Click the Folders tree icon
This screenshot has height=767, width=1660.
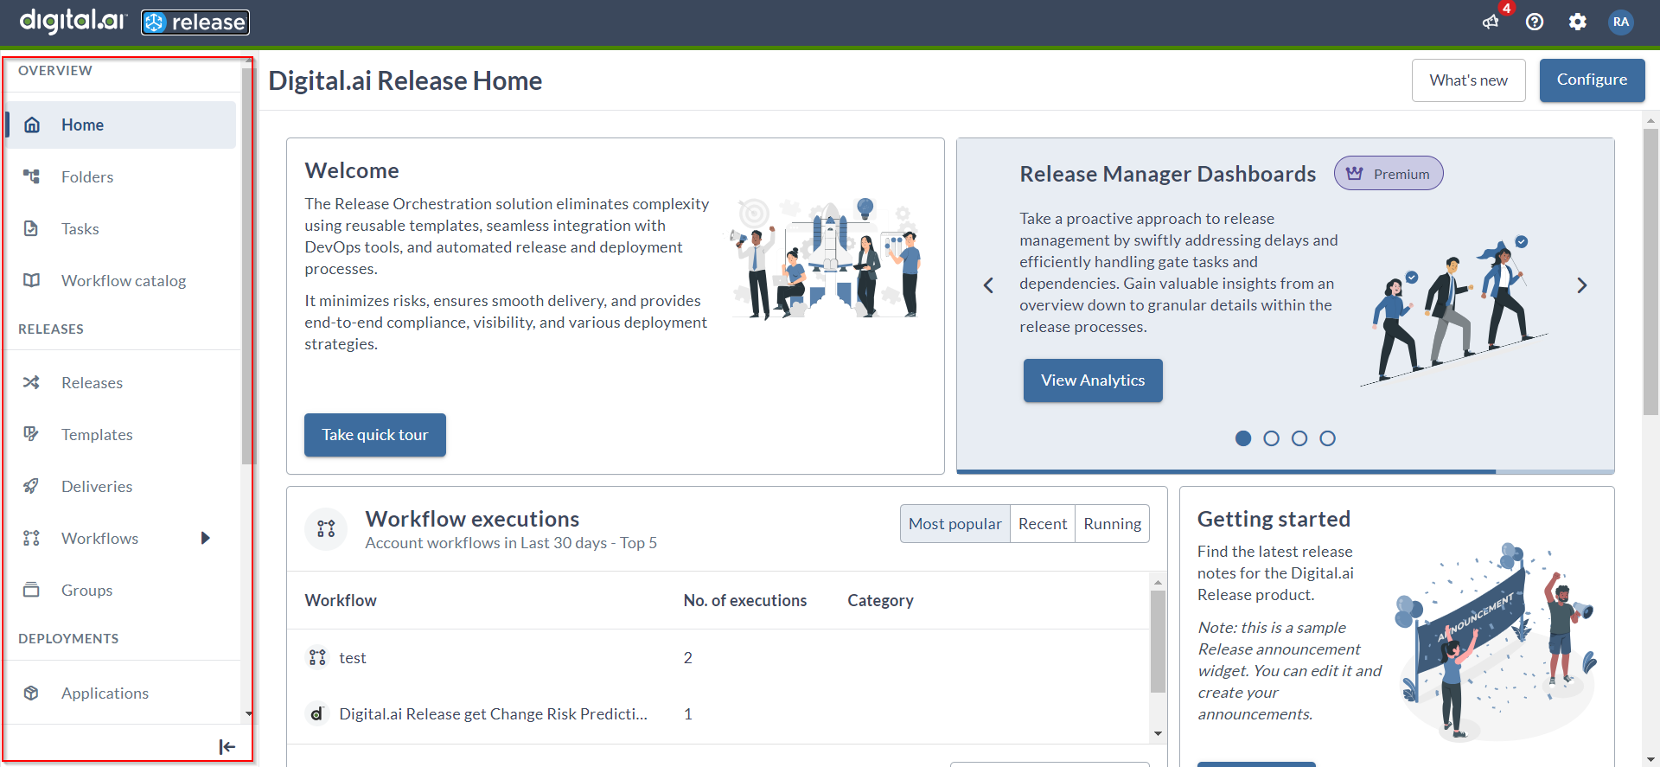32,176
